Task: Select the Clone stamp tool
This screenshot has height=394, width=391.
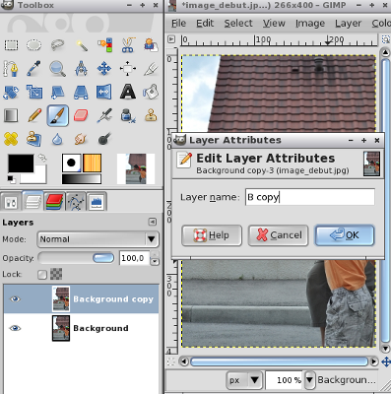Action: click(151, 115)
